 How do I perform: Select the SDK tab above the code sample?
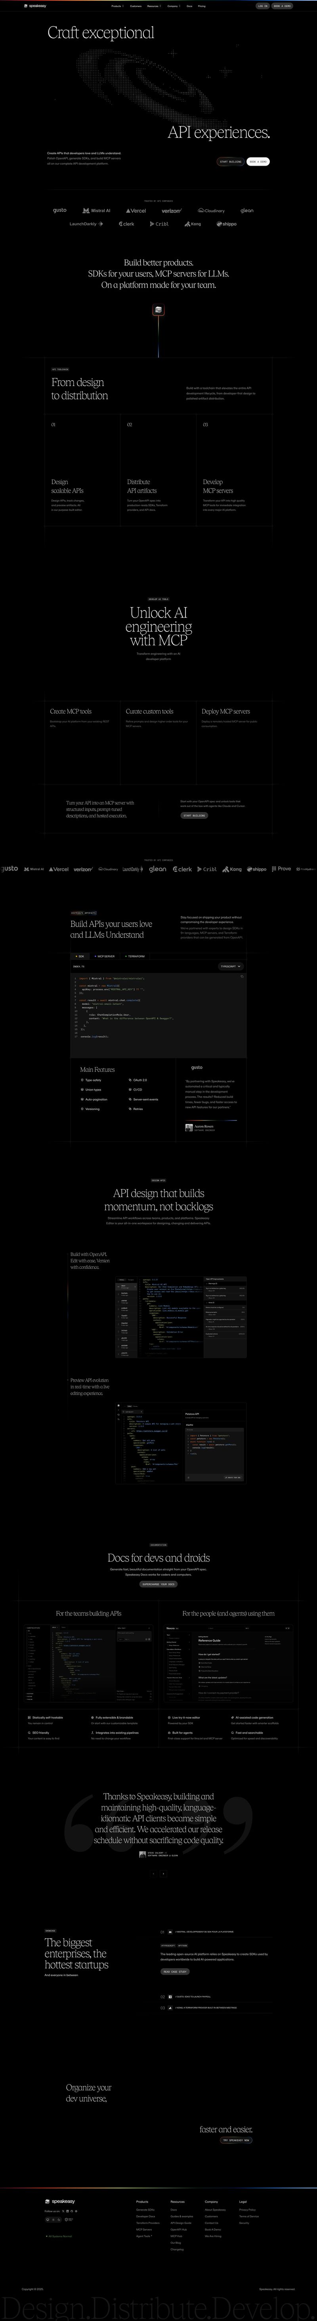click(80, 956)
